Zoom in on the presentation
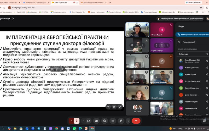The height and width of the screenshot is (131, 209). point(108,107)
